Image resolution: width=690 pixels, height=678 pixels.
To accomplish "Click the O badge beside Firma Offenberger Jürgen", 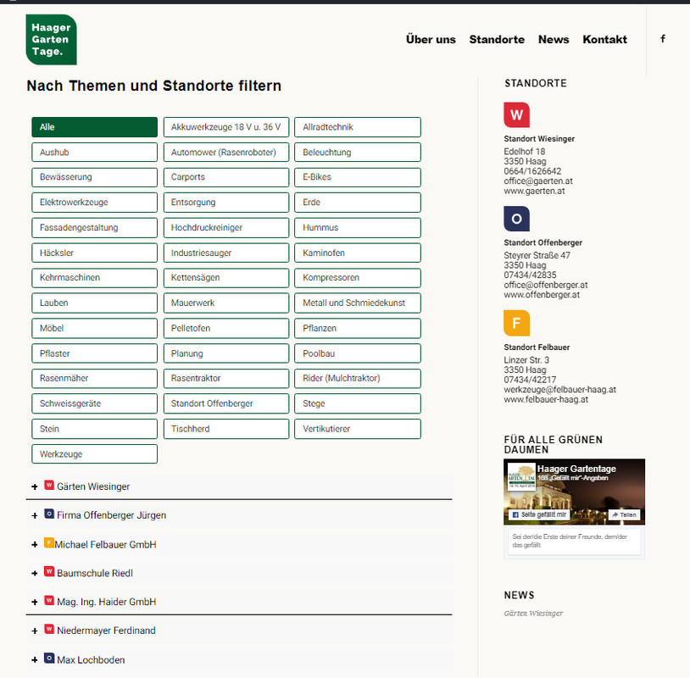I will coord(49,514).
